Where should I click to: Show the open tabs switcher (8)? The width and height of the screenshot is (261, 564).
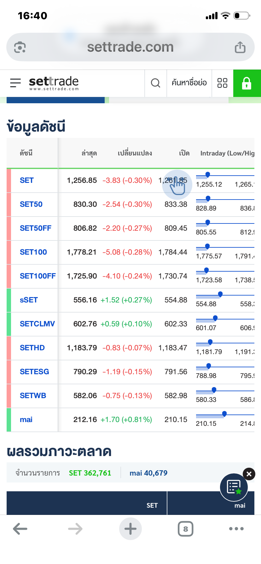click(x=185, y=529)
